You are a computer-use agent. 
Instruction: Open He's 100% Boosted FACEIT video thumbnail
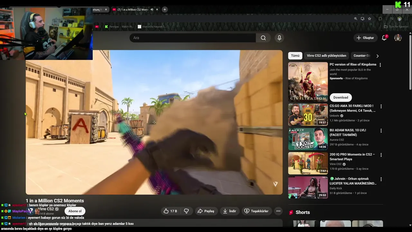[308, 139]
